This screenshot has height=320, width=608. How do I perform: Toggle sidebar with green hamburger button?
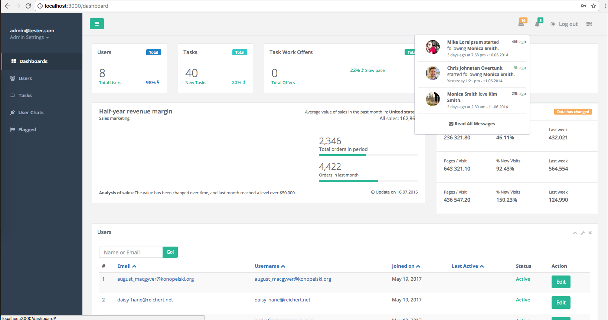97,24
